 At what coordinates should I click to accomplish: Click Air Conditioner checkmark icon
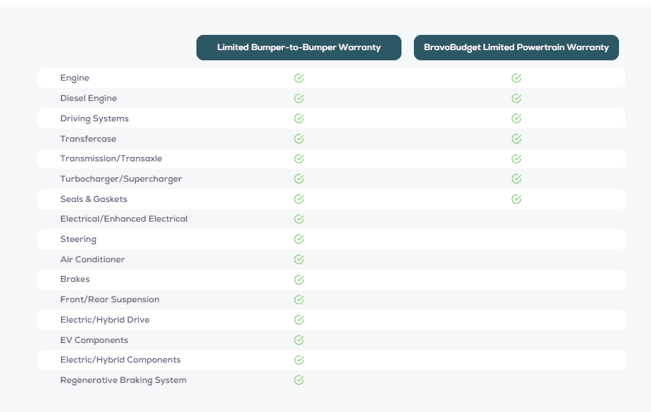tap(299, 259)
